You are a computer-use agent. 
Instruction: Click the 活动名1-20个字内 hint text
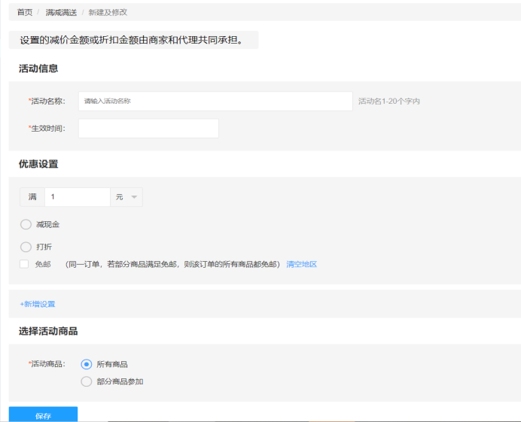[389, 102]
